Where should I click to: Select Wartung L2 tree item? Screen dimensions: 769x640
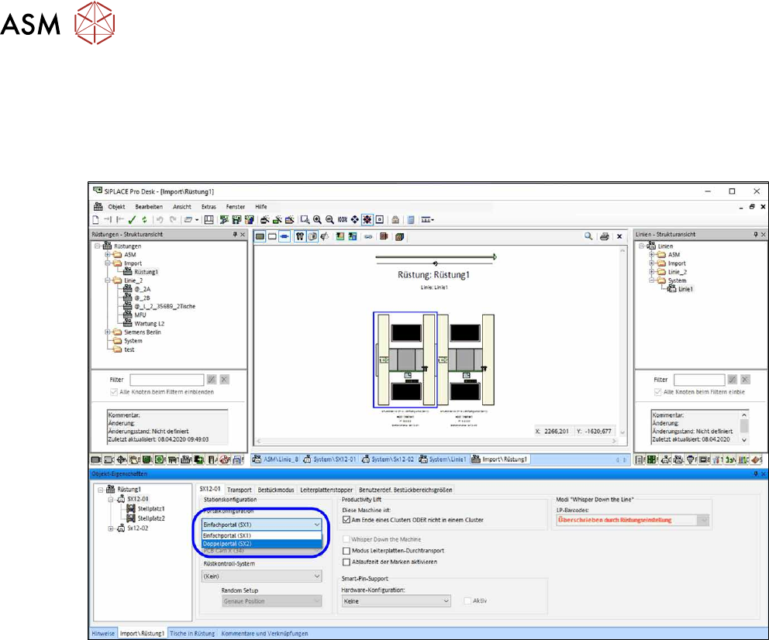point(149,324)
